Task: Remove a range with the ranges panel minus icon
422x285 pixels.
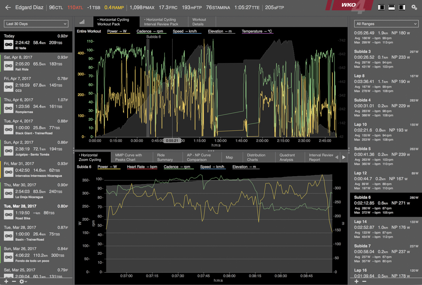Action: coord(364,281)
